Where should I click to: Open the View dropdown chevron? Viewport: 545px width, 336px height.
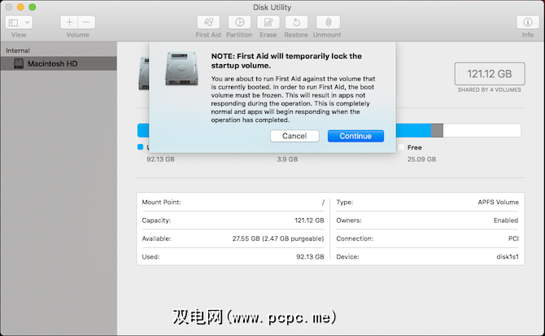pos(27,23)
